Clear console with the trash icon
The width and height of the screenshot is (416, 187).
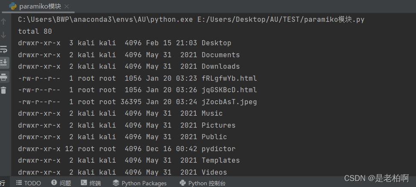pyautogui.click(x=4, y=91)
